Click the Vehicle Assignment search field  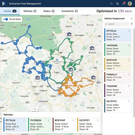point(117,24)
